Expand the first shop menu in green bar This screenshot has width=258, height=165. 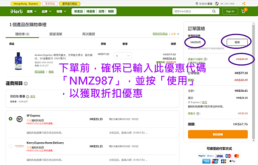click(31, 11)
